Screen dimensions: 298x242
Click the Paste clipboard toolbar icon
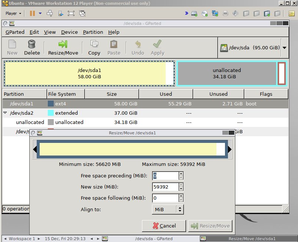114,44
